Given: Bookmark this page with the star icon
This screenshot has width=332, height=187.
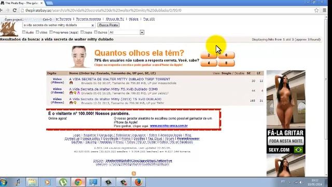Looking at the screenshot, I should tap(316, 10).
